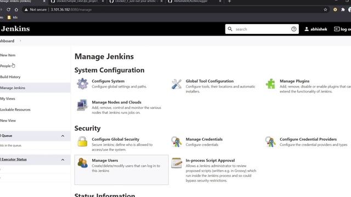Click the In-process Script Approval link
Viewport: 351px width, 197px height.
point(210,160)
